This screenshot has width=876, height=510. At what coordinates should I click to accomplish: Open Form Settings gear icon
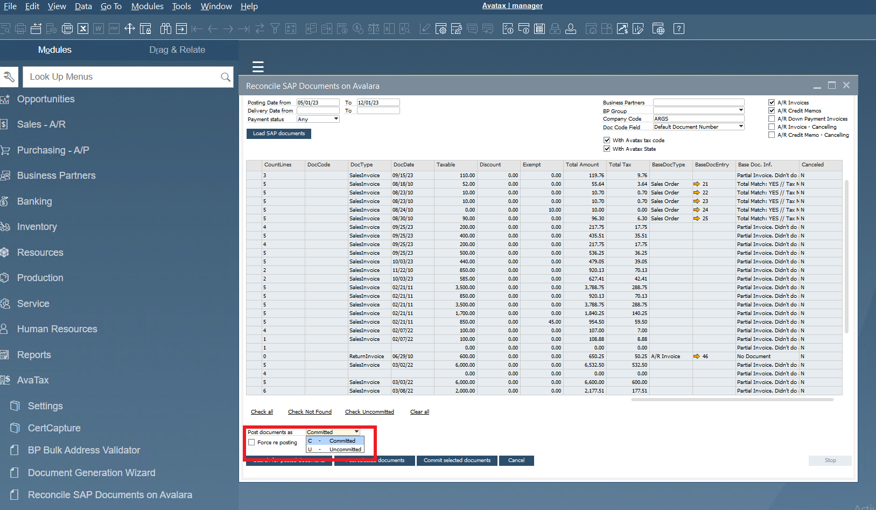441,29
